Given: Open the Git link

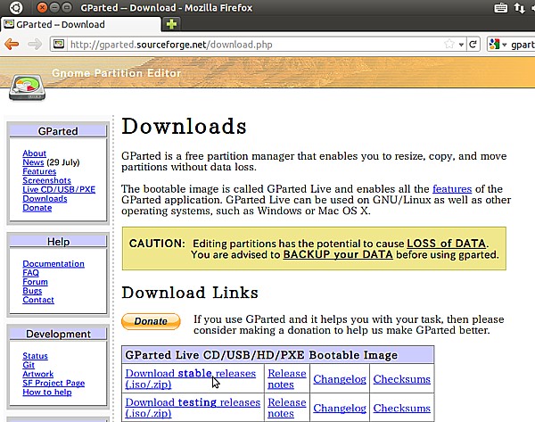Looking at the screenshot, I should (29, 365).
